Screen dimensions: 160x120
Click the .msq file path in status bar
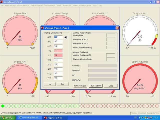[x=46, y=113]
